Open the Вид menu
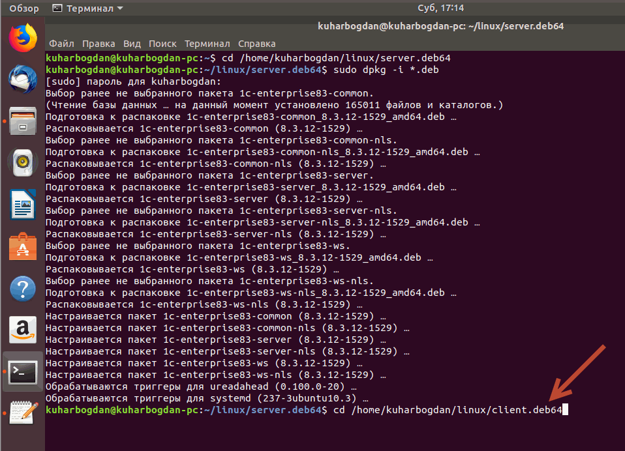The image size is (625, 451). pyautogui.click(x=132, y=44)
